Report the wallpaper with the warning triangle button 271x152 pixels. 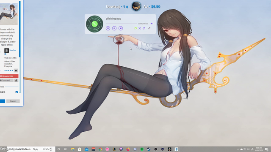[x=16, y=80]
